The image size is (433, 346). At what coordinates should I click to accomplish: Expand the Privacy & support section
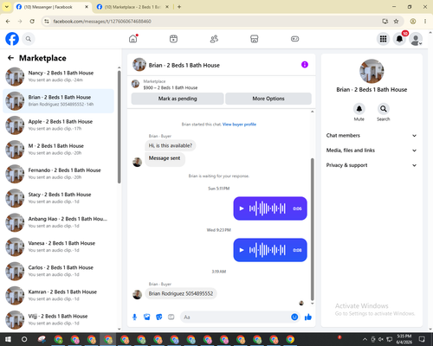tap(372, 165)
